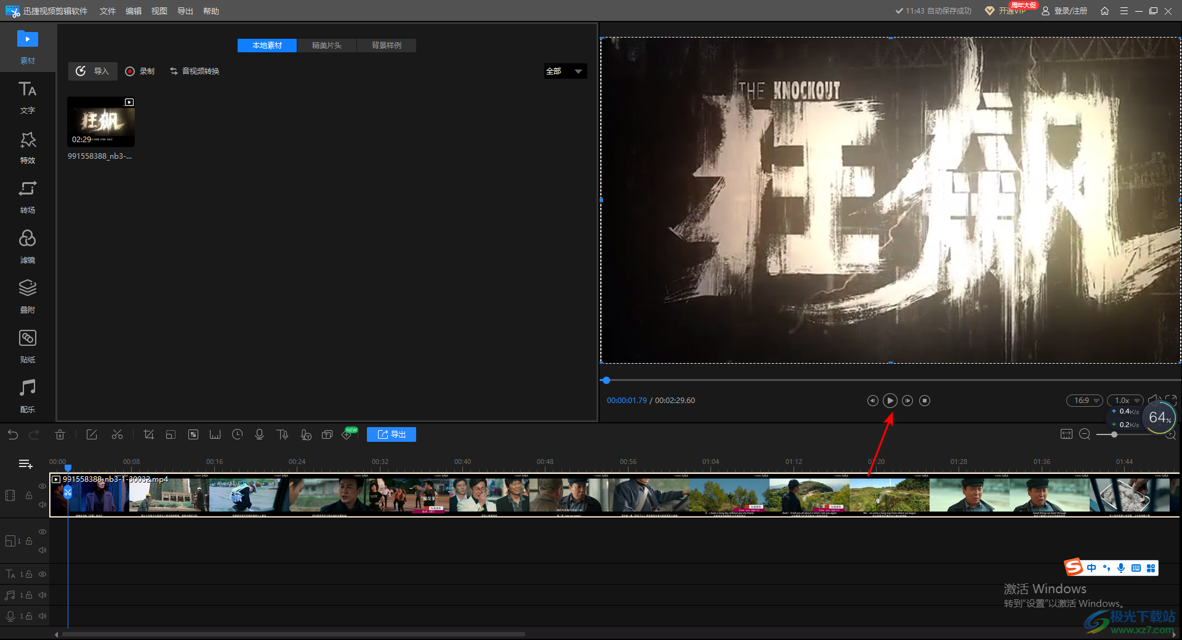
Task: Open speech-to-text tool
Action: point(305,434)
